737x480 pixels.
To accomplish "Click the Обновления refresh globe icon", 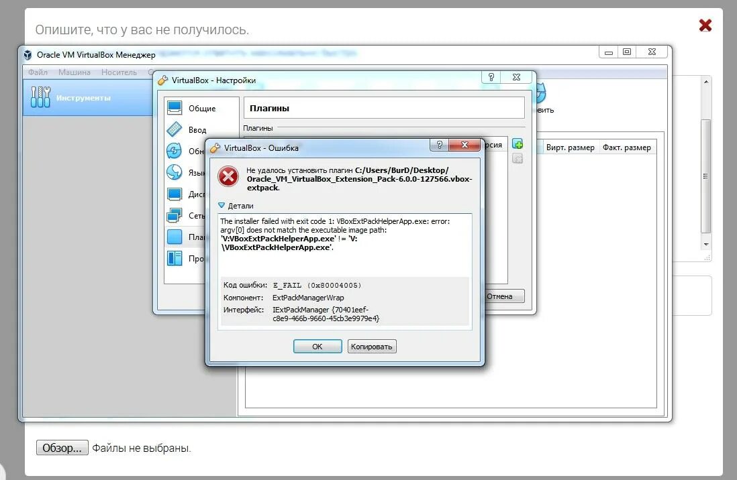I will [x=175, y=151].
